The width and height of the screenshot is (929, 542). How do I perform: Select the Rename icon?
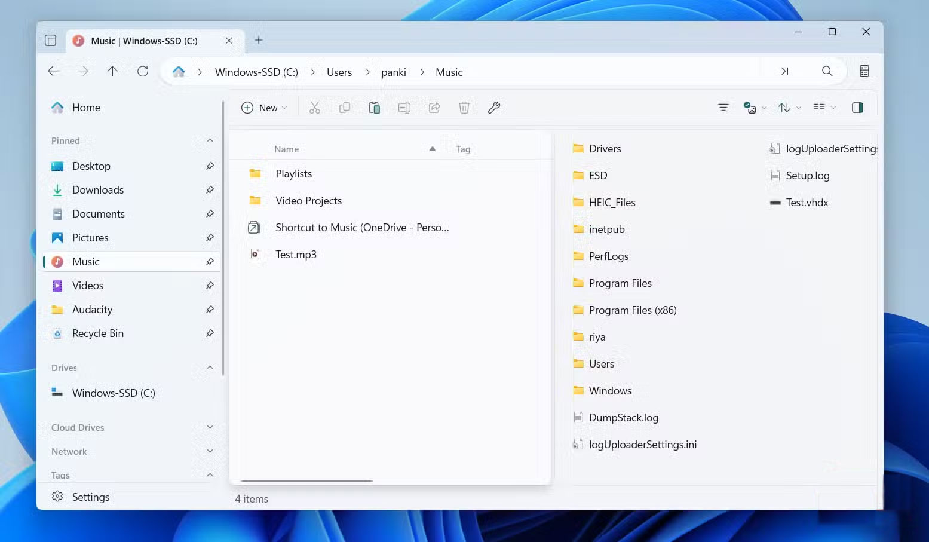click(404, 108)
